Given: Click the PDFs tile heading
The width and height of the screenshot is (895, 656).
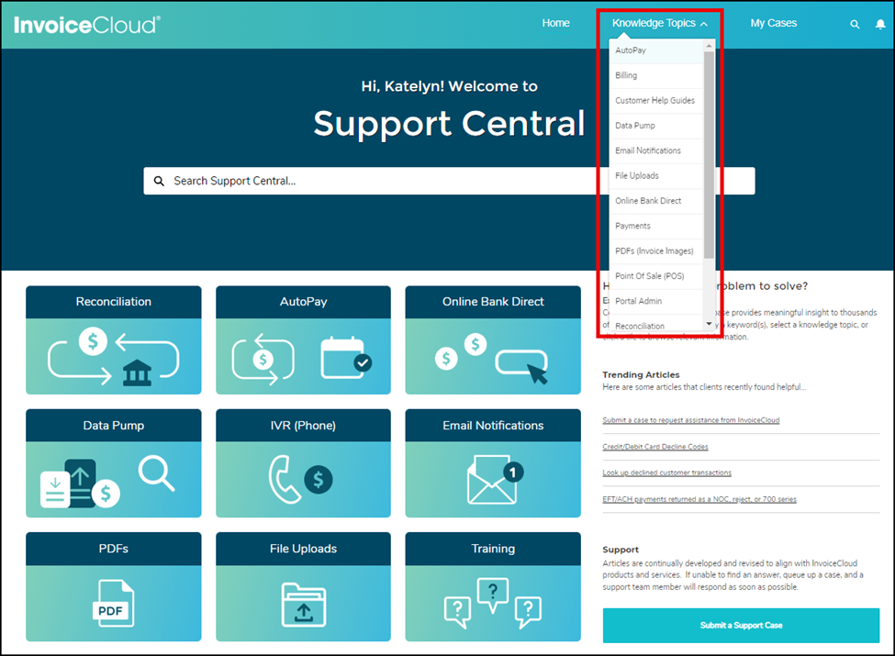Looking at the screenshot, I should click(x=114, y=549).
